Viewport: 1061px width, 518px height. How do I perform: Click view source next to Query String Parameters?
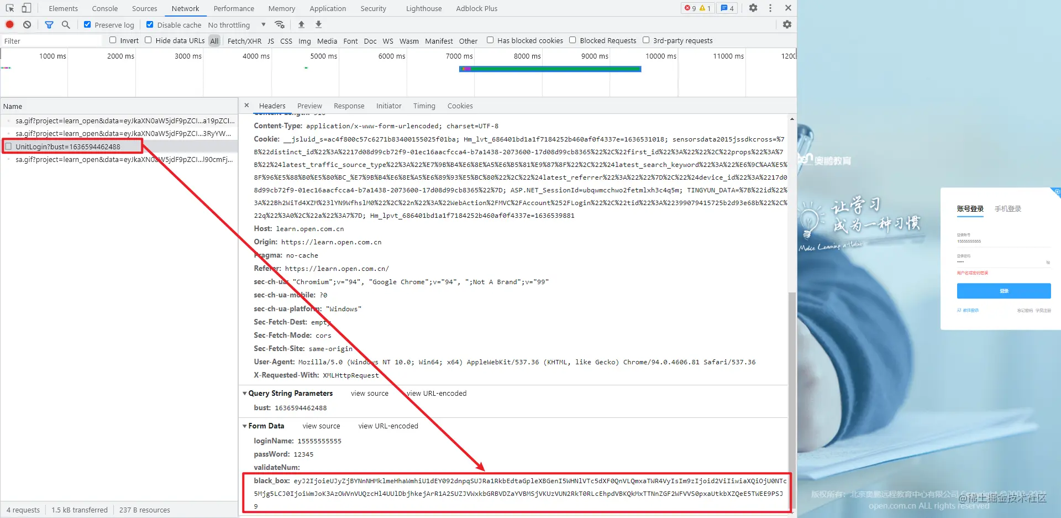370,394
